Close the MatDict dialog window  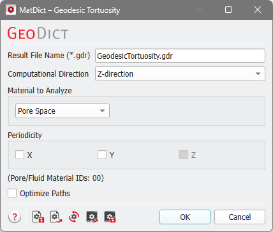click(x=258, y=10)
